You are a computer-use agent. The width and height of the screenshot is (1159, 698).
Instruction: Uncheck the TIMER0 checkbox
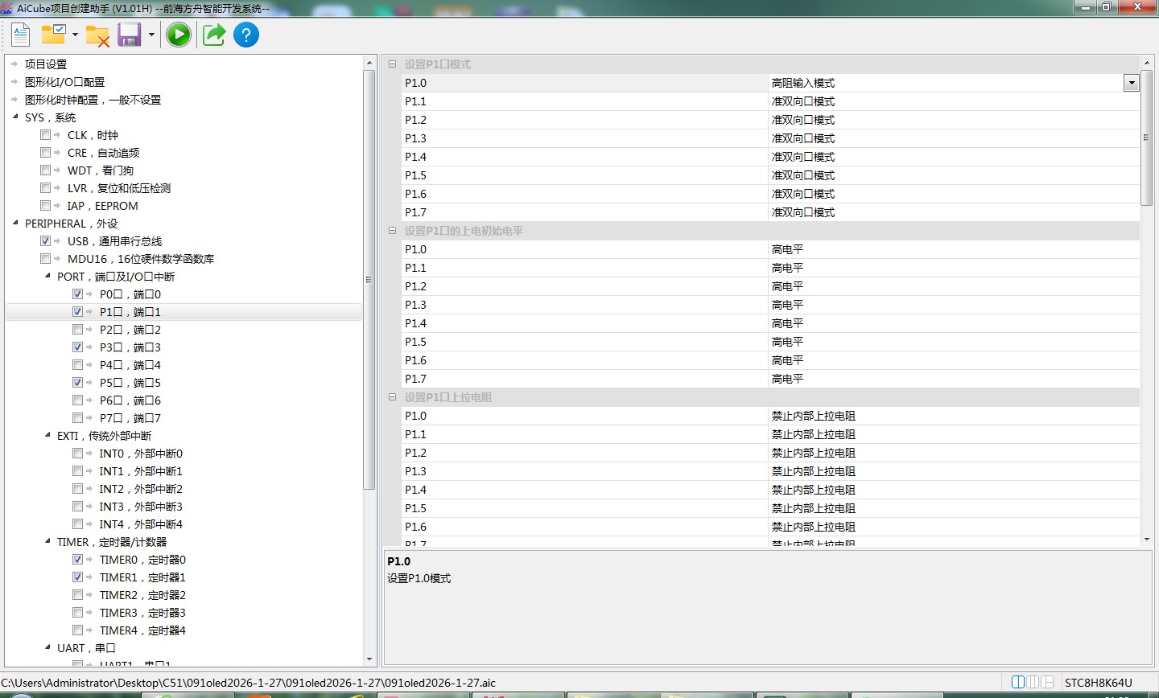click(77, 560)
